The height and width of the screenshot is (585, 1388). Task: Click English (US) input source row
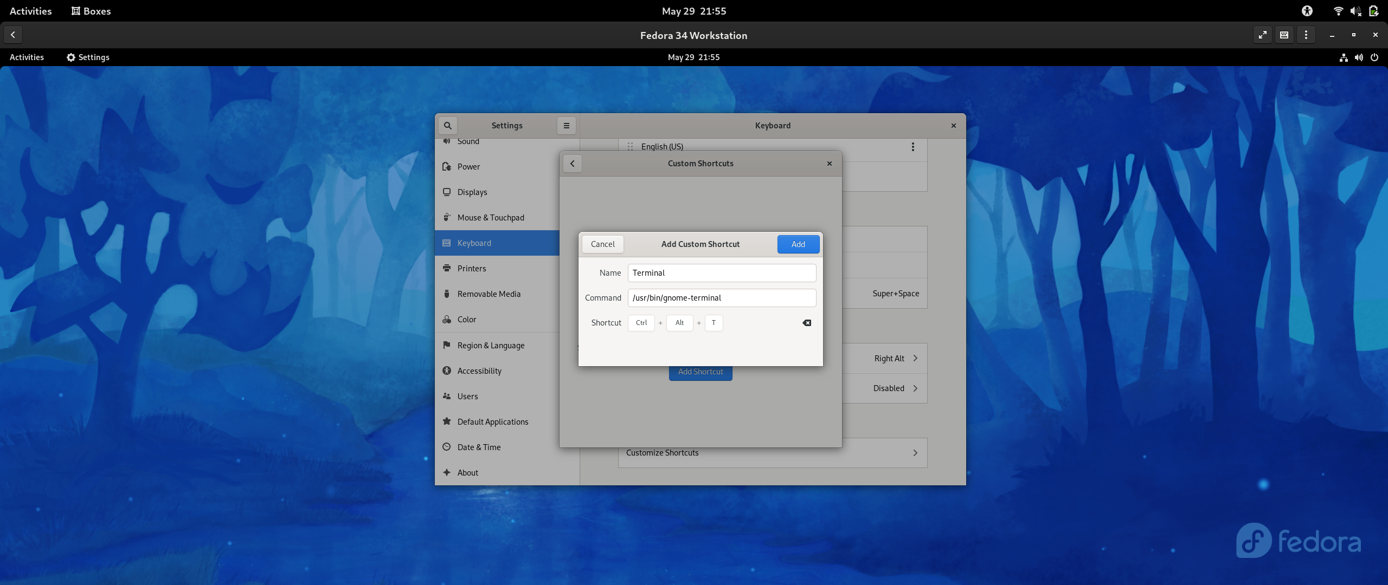tap(773, 147)
